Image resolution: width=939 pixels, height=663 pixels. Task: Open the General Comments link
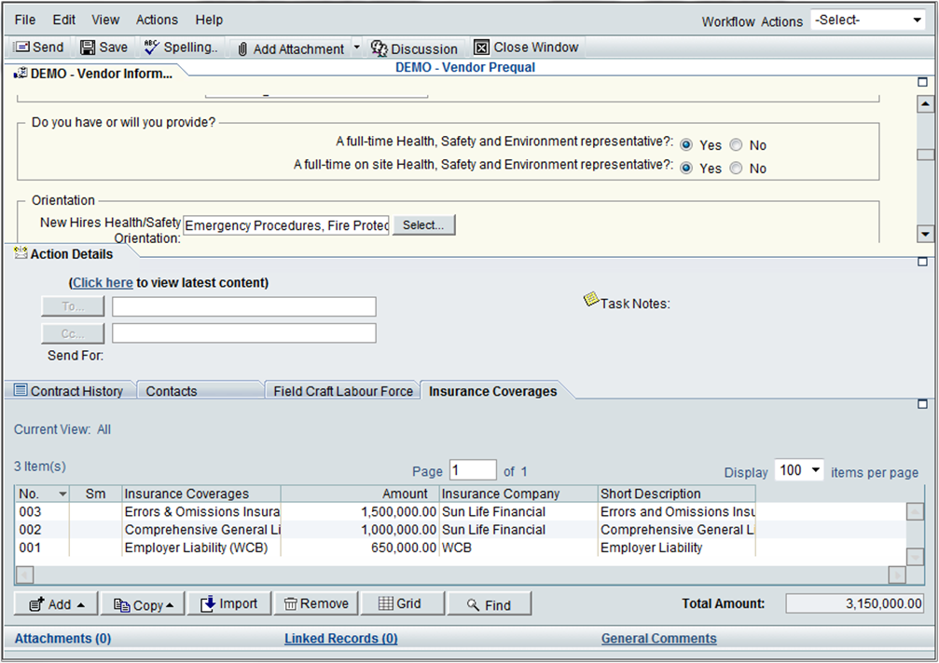pos(658,638)
